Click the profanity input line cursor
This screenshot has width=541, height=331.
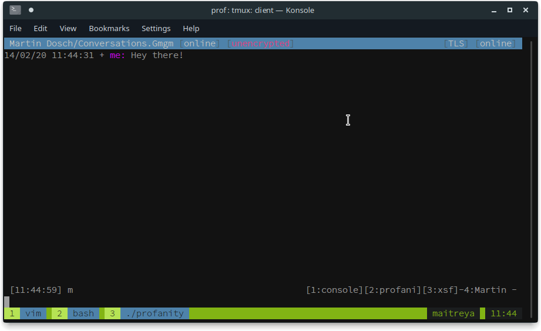pyautogui.click(x=6, y=302)
